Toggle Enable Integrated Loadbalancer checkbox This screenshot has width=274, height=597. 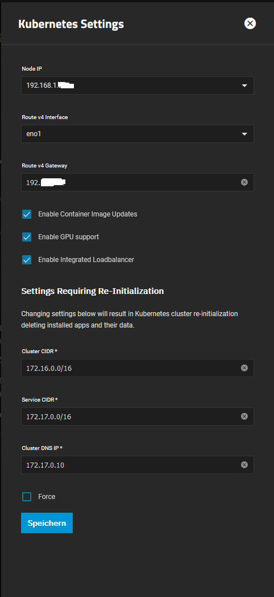tap(27, 260)
